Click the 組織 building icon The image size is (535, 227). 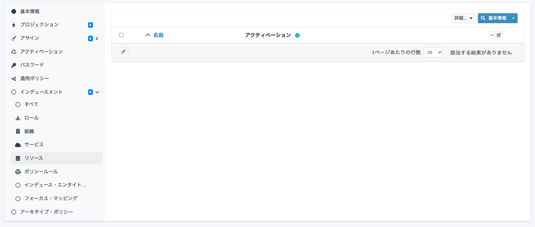(x=18, y=131)
